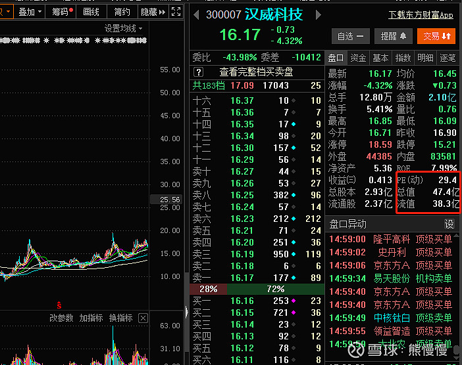The height and width of the screenshot is (365, 462).
Task: Click the 卖三 16.19 order row
Action: click(257, 254)
